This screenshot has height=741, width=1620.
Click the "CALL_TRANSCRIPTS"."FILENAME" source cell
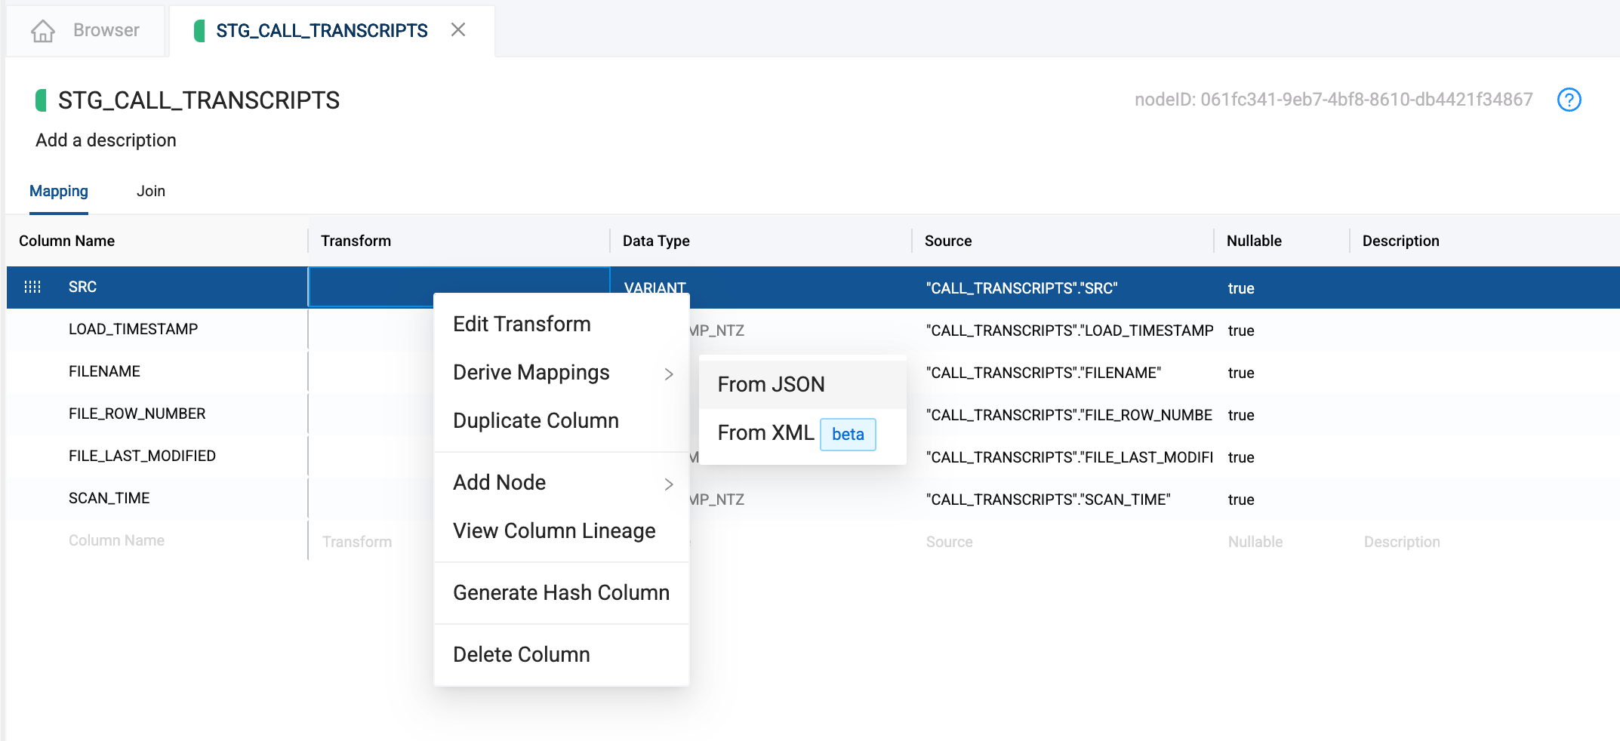[x=1043, y=373]
